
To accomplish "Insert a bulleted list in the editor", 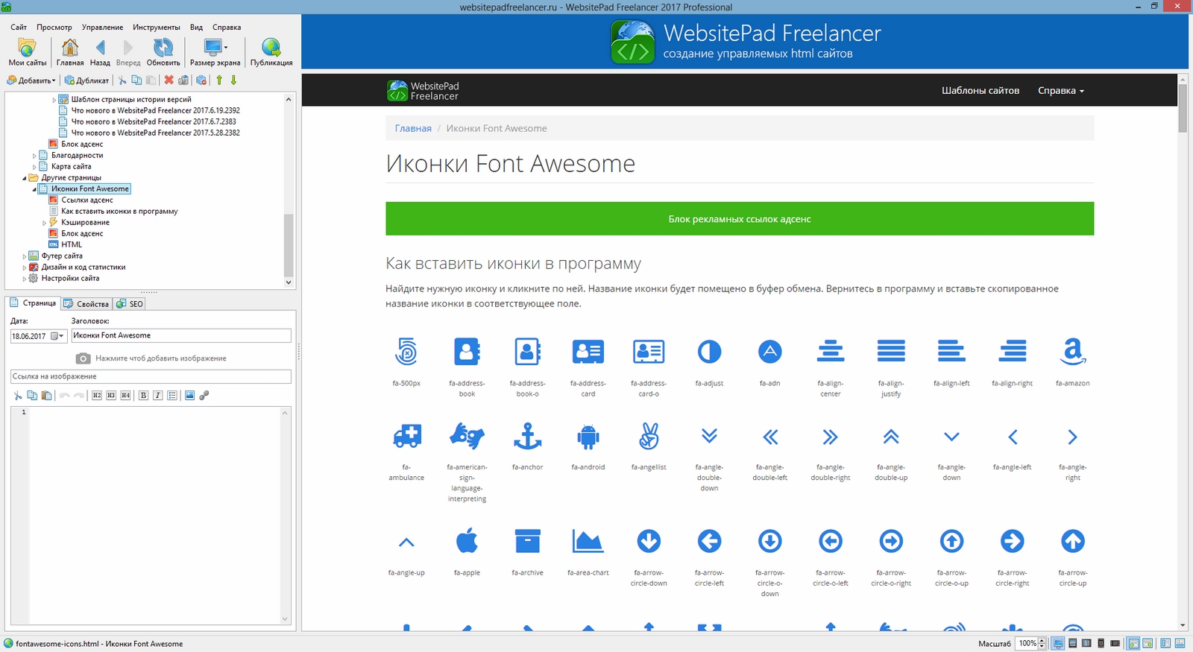I will (172, 396).
